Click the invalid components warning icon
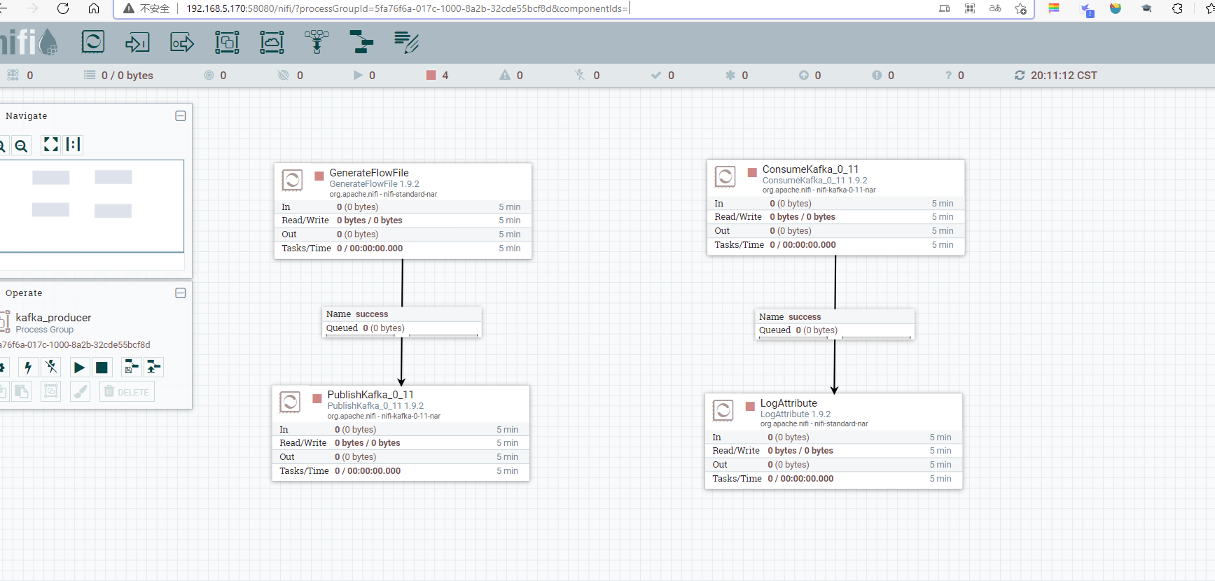Screen dimensions: 1215x581 click(505, 75)
